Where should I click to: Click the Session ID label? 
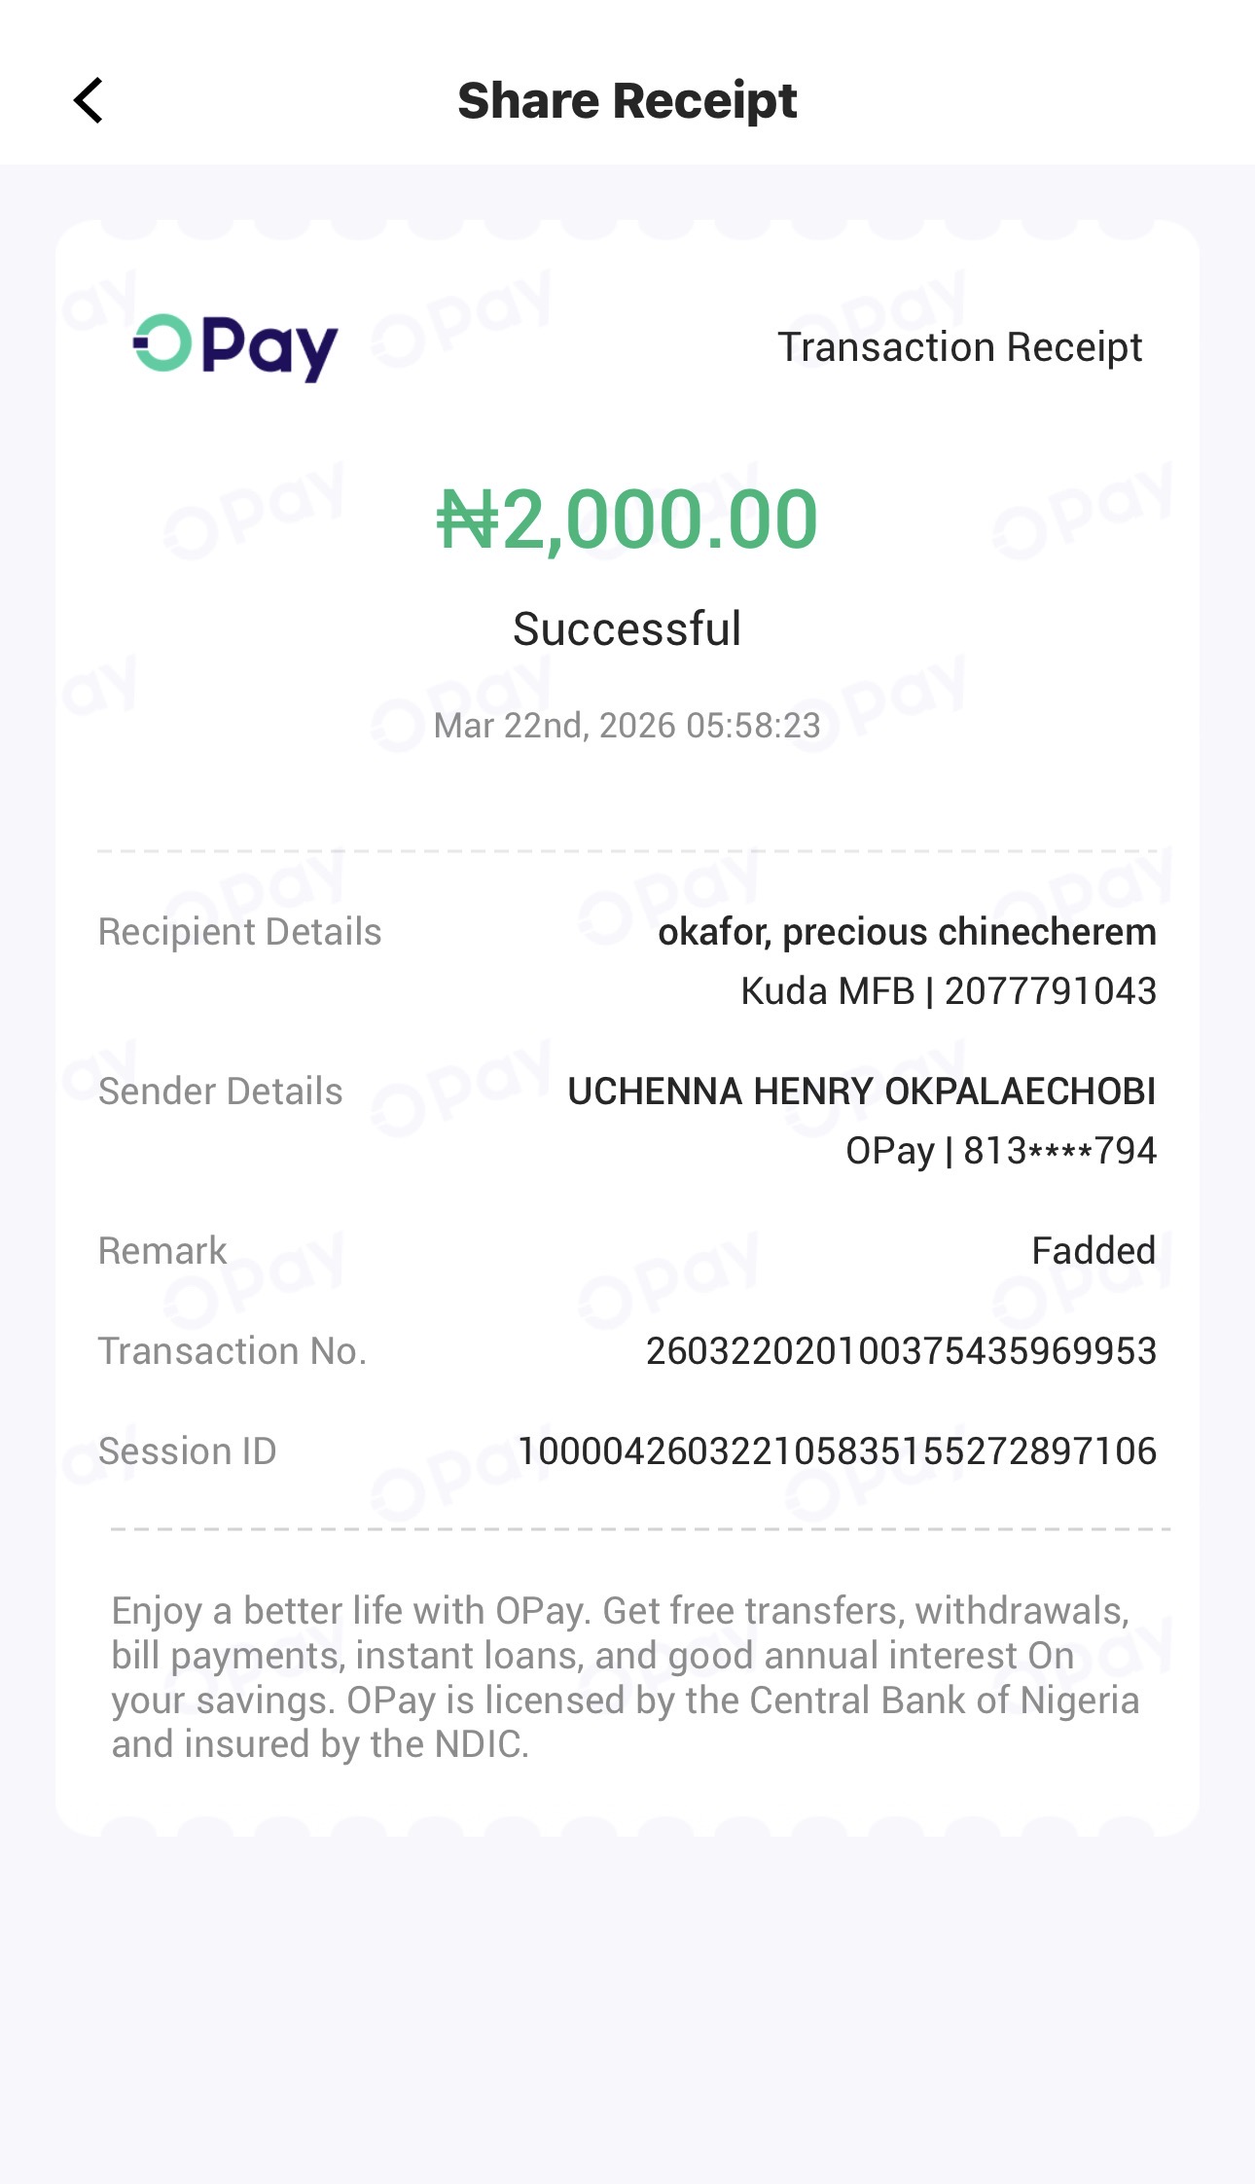point(187,1451)
